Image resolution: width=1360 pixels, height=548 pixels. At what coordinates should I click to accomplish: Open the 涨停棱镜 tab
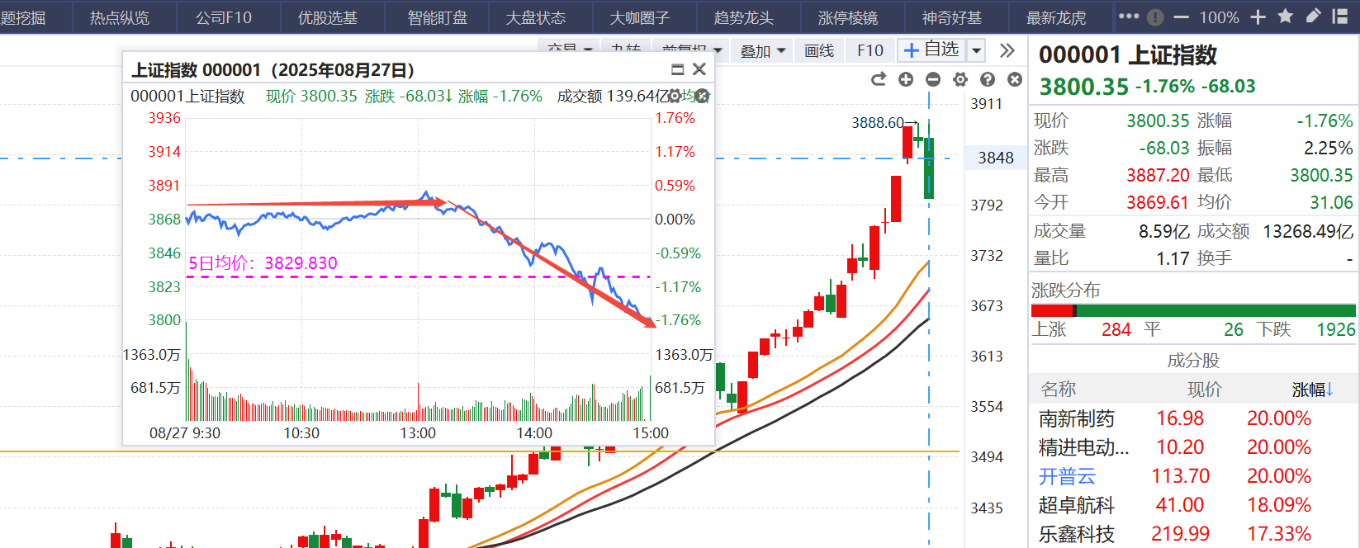click(x=848, y=17)
